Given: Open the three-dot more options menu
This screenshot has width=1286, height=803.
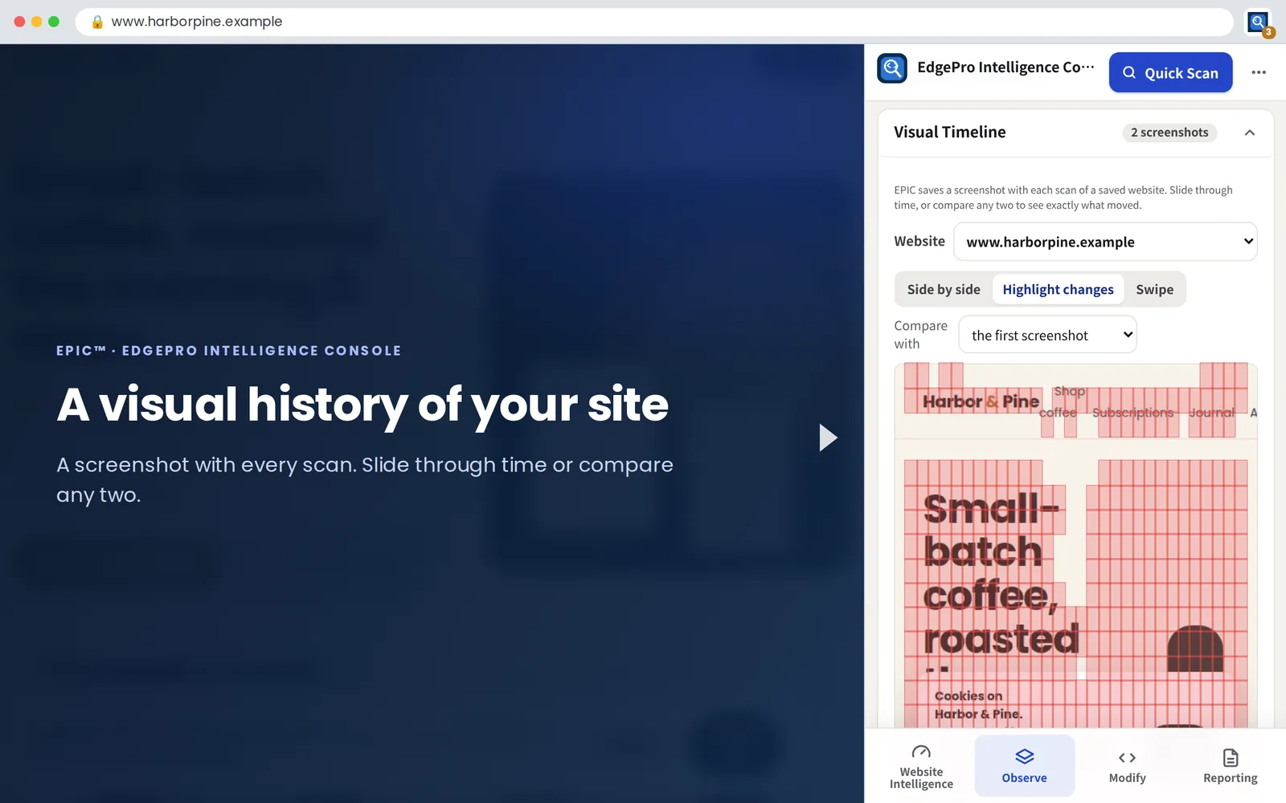Looking at the screenshot, I should click(1259, 72).
